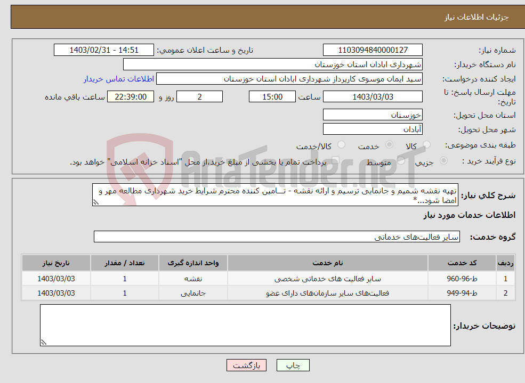Click service code ط-96-960 cell
The height and width of the screenshot is (383, 525).
(x=462, y=279)
